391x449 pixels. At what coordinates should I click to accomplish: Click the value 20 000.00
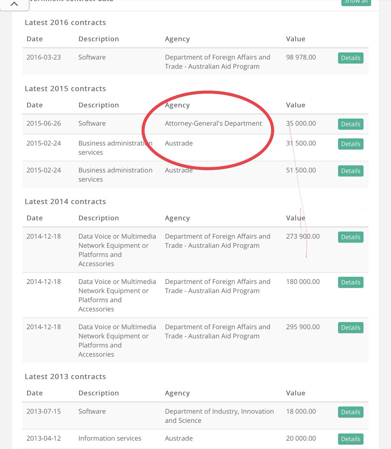pos(301,438)
